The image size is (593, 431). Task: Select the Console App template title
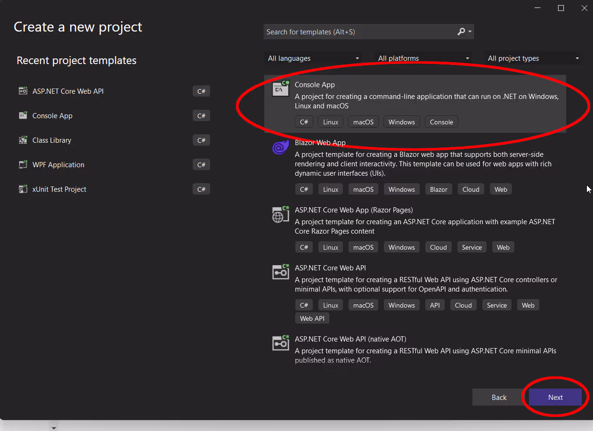pyautogui.click(x=315, y=85)
